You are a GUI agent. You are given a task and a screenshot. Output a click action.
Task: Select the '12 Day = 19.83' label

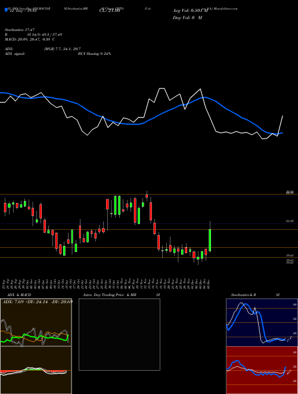click(x=22, y=11)
